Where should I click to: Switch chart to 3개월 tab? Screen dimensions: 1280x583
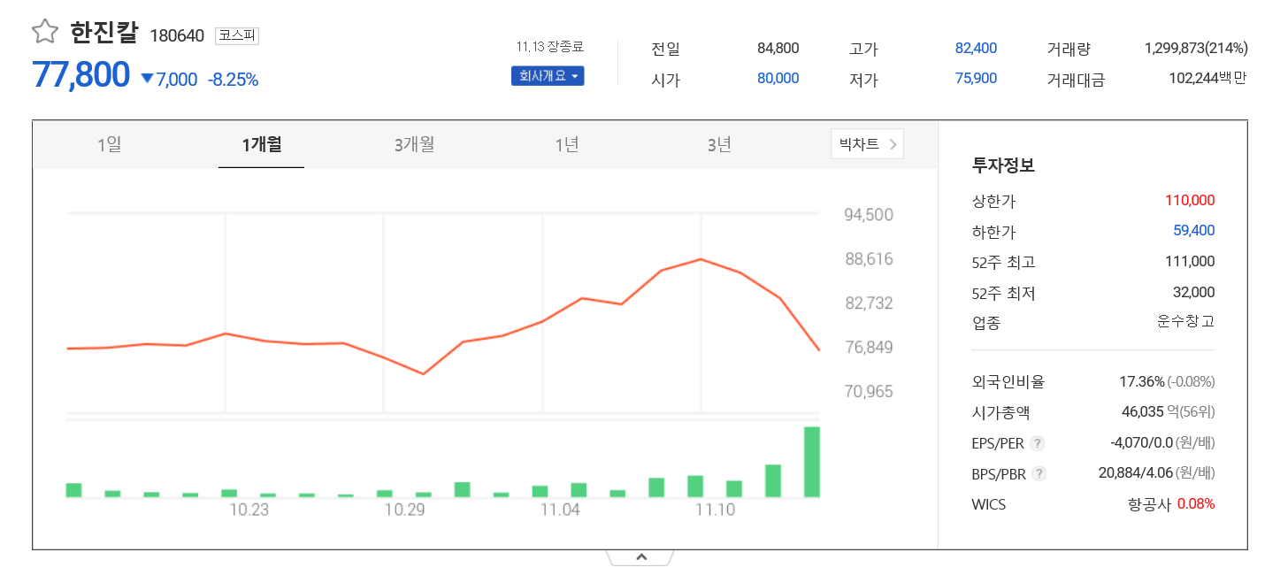pyautogui.click(x=414, y=144)
